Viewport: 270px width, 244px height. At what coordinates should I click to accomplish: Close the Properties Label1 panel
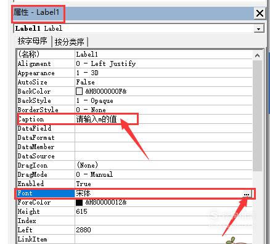pos(260,14)
